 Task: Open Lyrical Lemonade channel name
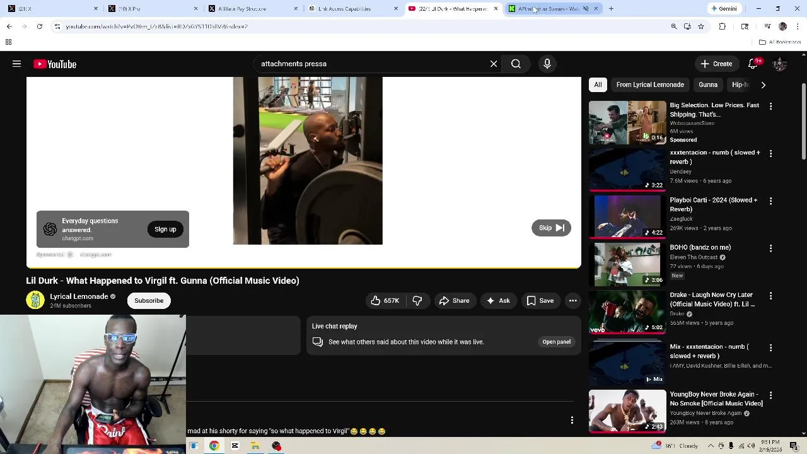[x=79, y=296]
